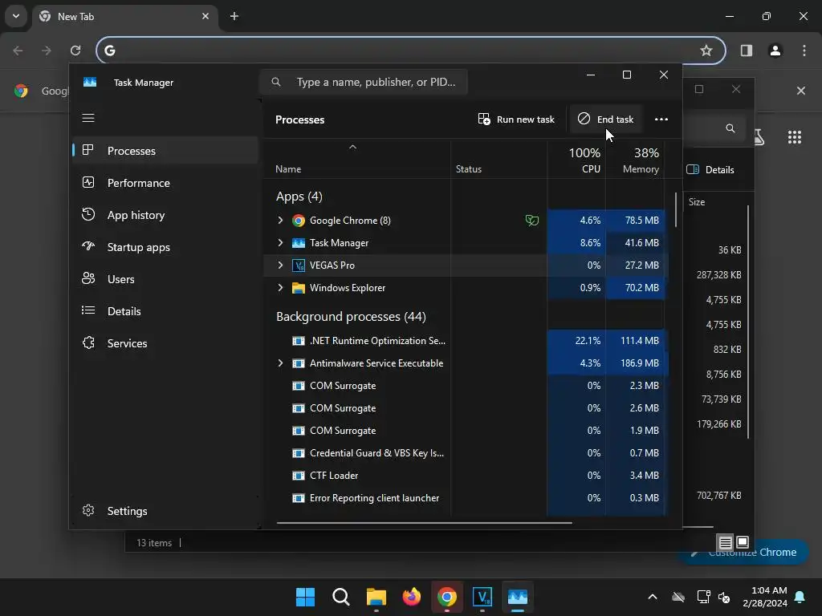The image size is (822, 616).
Task: Switch to details list view in Explorer
Action: tap(726, 542)
